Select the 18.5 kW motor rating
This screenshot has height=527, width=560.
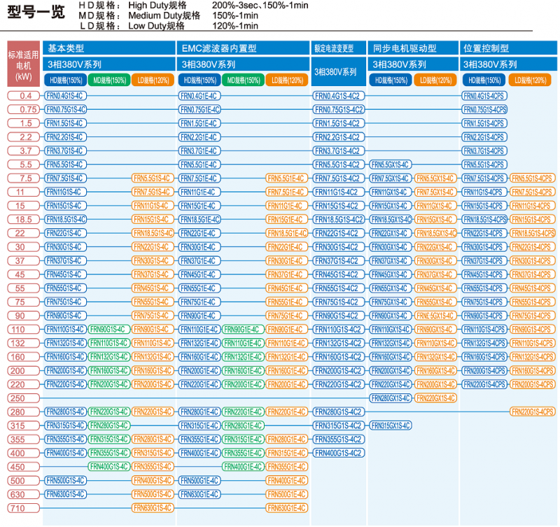[24, 220]
